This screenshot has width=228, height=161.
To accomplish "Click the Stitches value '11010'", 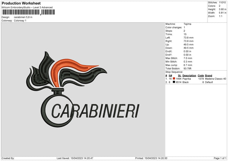I will click(222, 3).
